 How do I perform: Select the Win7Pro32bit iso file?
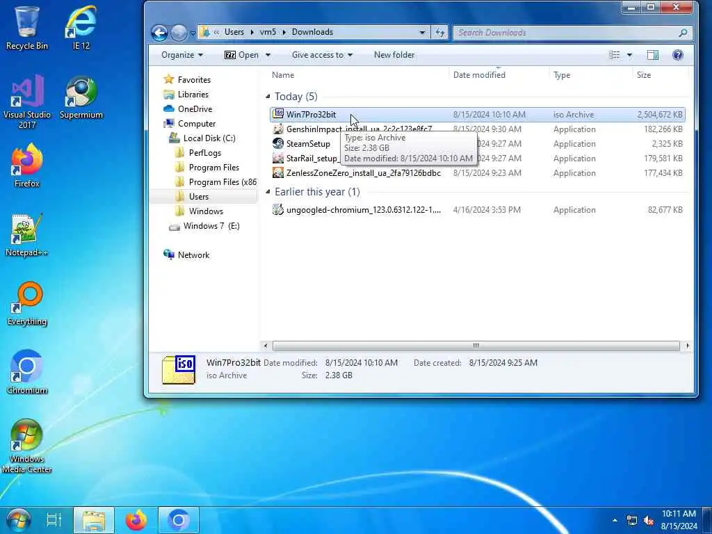click(477, 115)
